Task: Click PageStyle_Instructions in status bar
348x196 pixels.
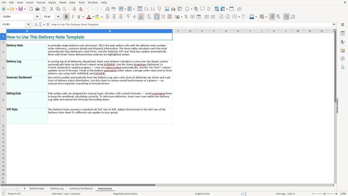Action: tap(125, 194)
